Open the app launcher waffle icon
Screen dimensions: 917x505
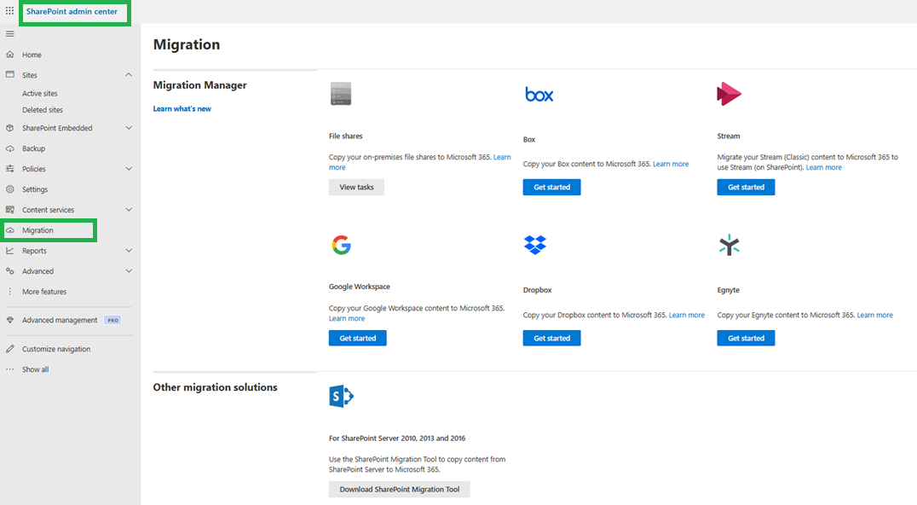(10, 11)
